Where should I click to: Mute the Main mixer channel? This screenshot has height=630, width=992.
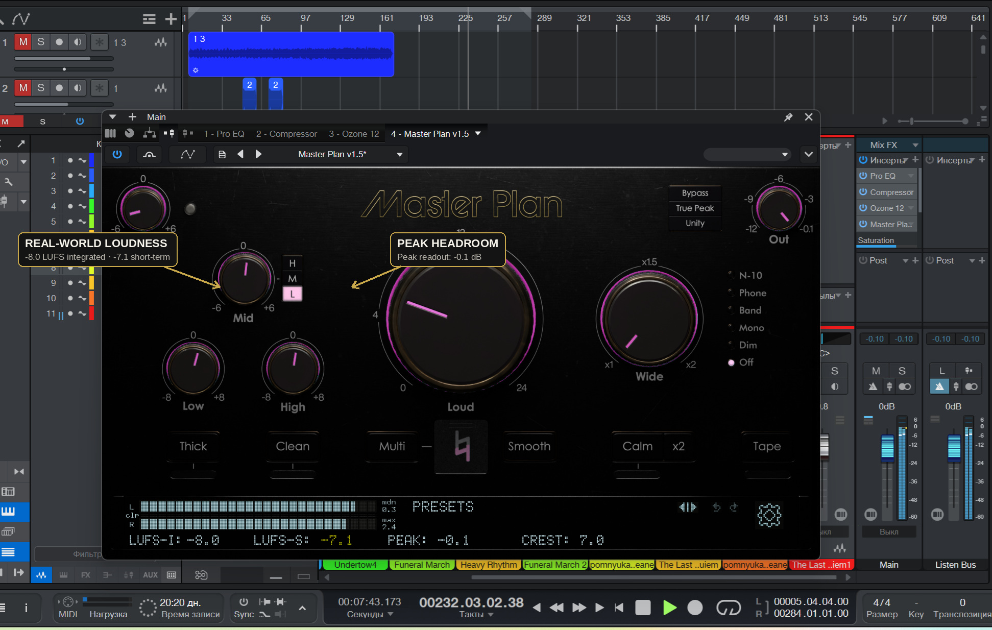[x=876, y=371]
